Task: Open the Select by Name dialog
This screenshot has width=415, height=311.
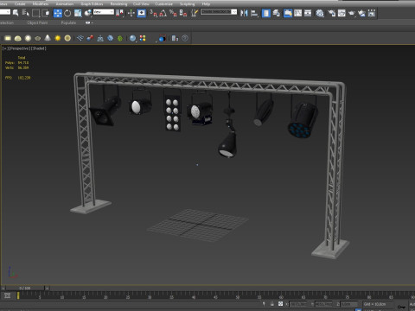Action: coord(26,13)
